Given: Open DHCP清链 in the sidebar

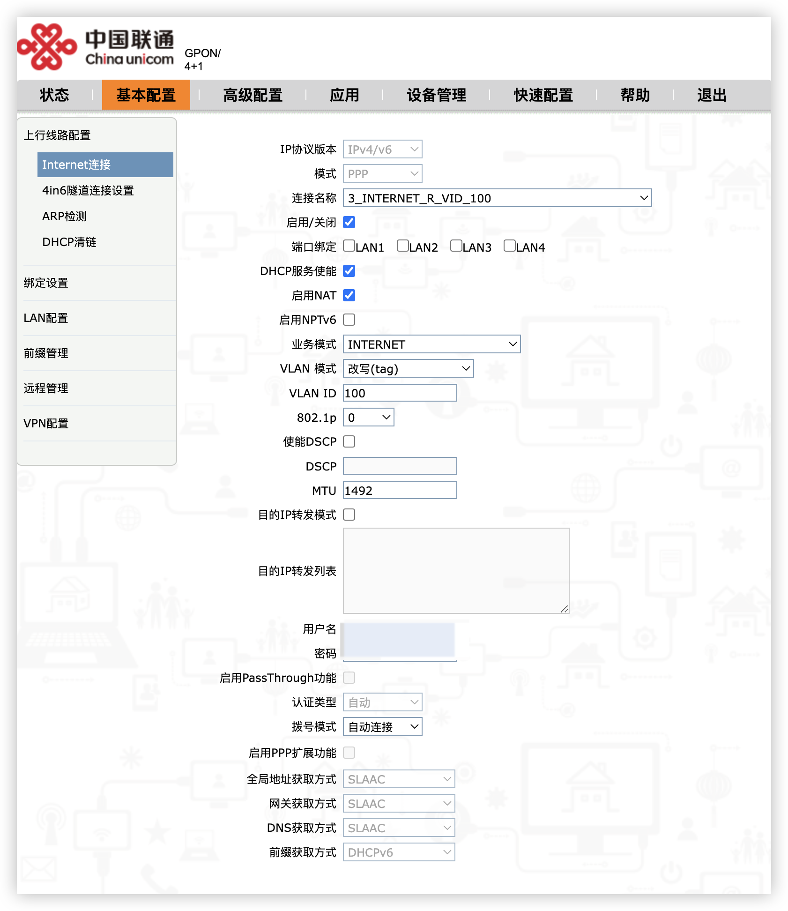Looking at the screenshot, I should pyautogui.click(x=69, y=242).
